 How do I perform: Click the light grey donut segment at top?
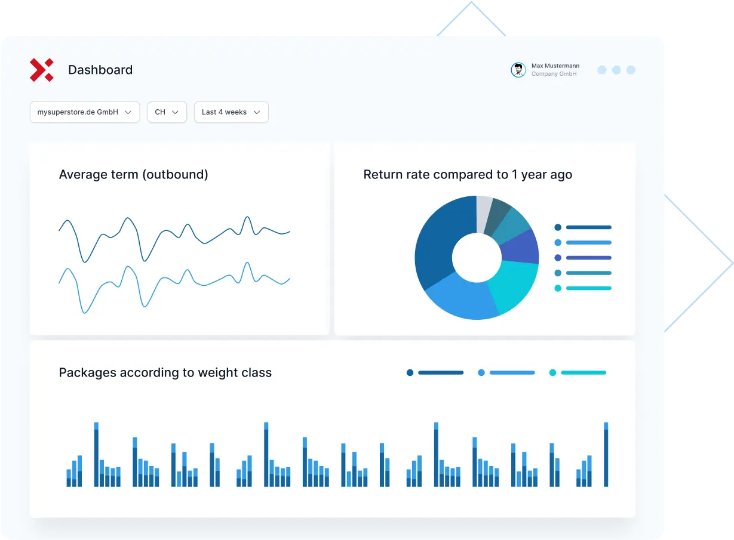click(483, 214)
